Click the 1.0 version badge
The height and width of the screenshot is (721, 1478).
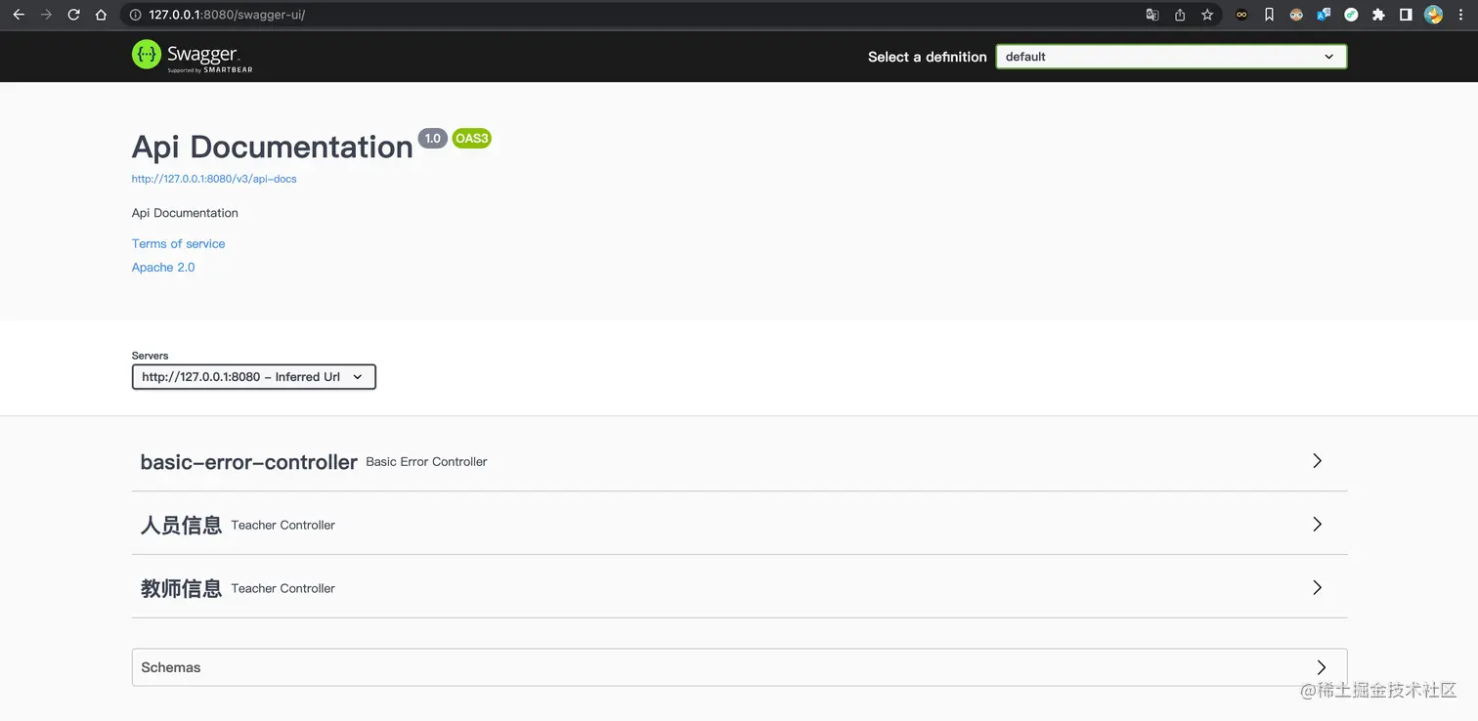click(432, 139)
